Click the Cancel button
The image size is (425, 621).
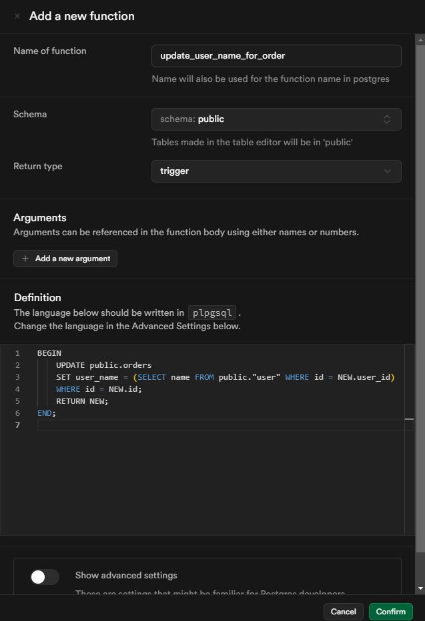343,612
